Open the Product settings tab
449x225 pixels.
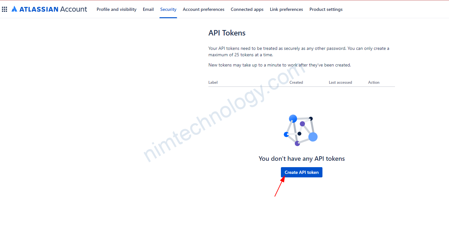tap(326, 9)
